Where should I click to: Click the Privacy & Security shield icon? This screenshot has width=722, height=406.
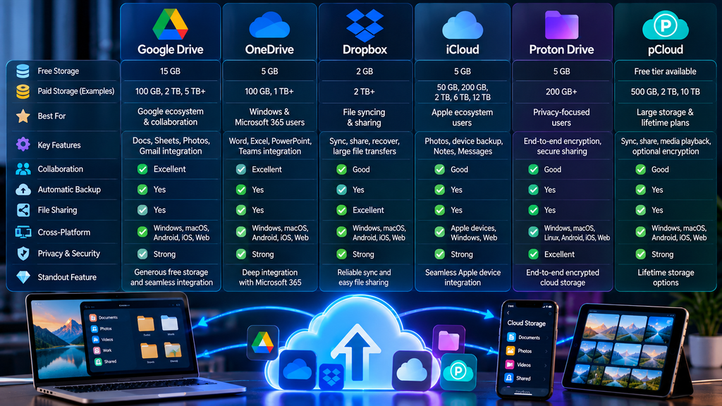(23, 253)
